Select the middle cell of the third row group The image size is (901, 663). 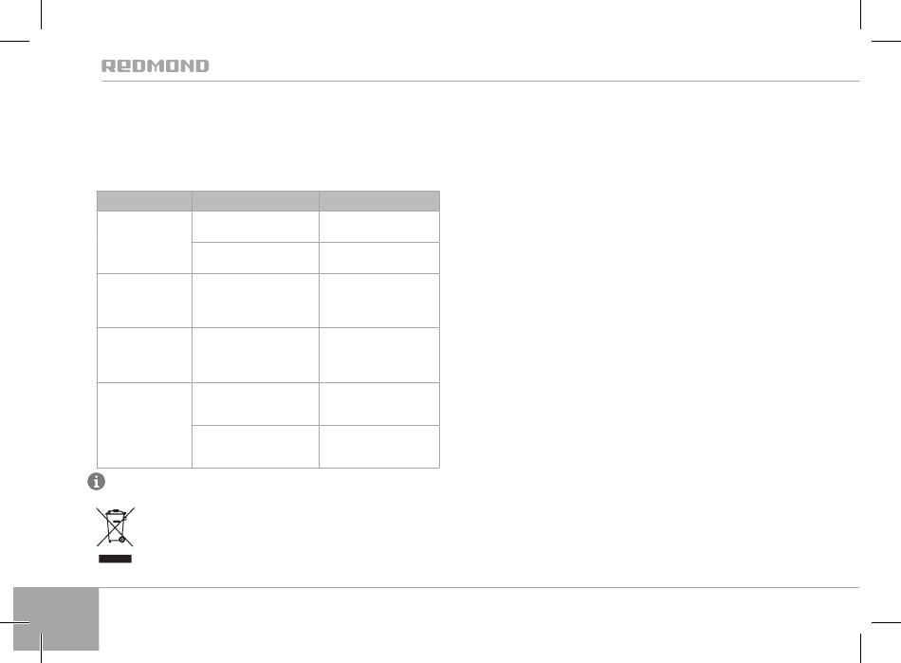click(255, 355)
